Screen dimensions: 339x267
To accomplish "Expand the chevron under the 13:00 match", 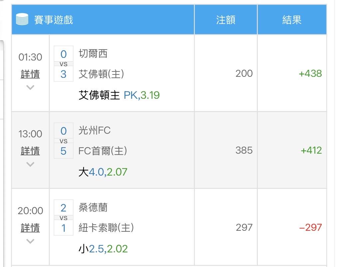I will point(30,164).
